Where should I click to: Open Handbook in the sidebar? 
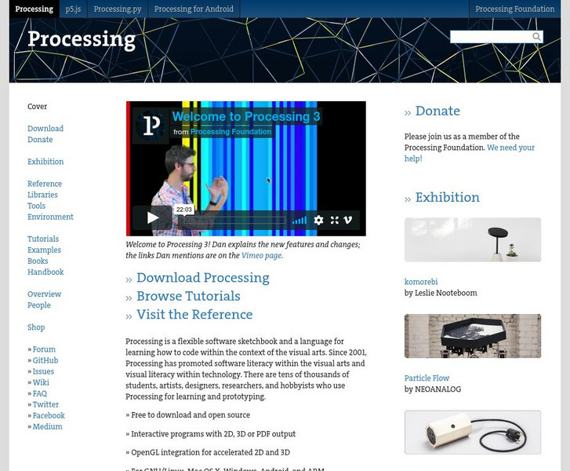click(45, 272)
